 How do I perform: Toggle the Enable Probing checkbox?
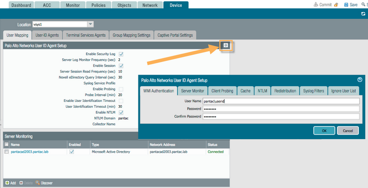[x=121, y=89]
